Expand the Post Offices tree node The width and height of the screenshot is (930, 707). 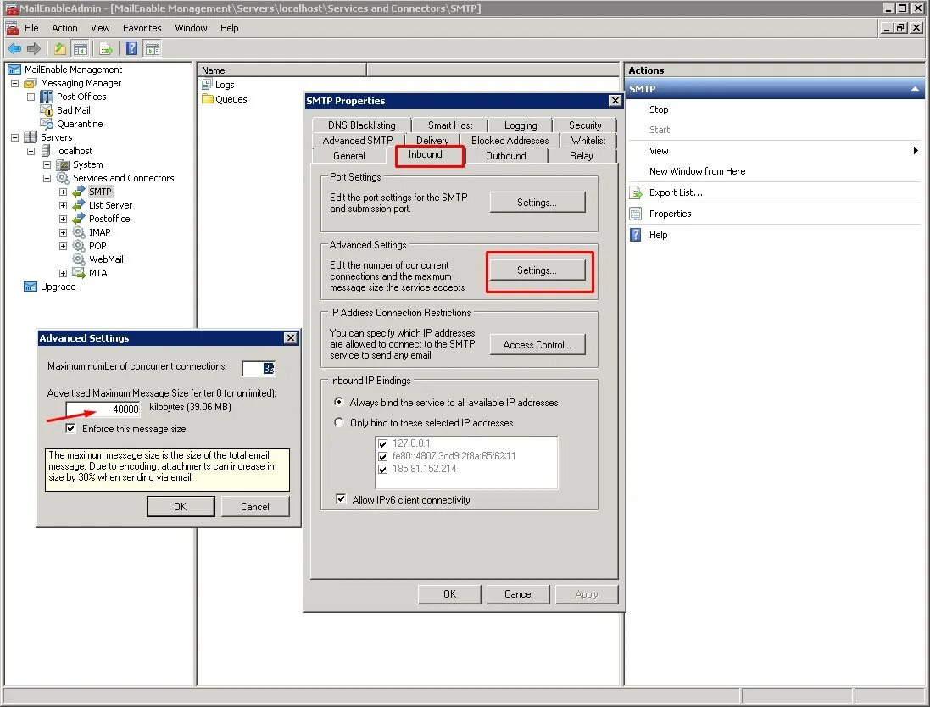pos(31,97)
